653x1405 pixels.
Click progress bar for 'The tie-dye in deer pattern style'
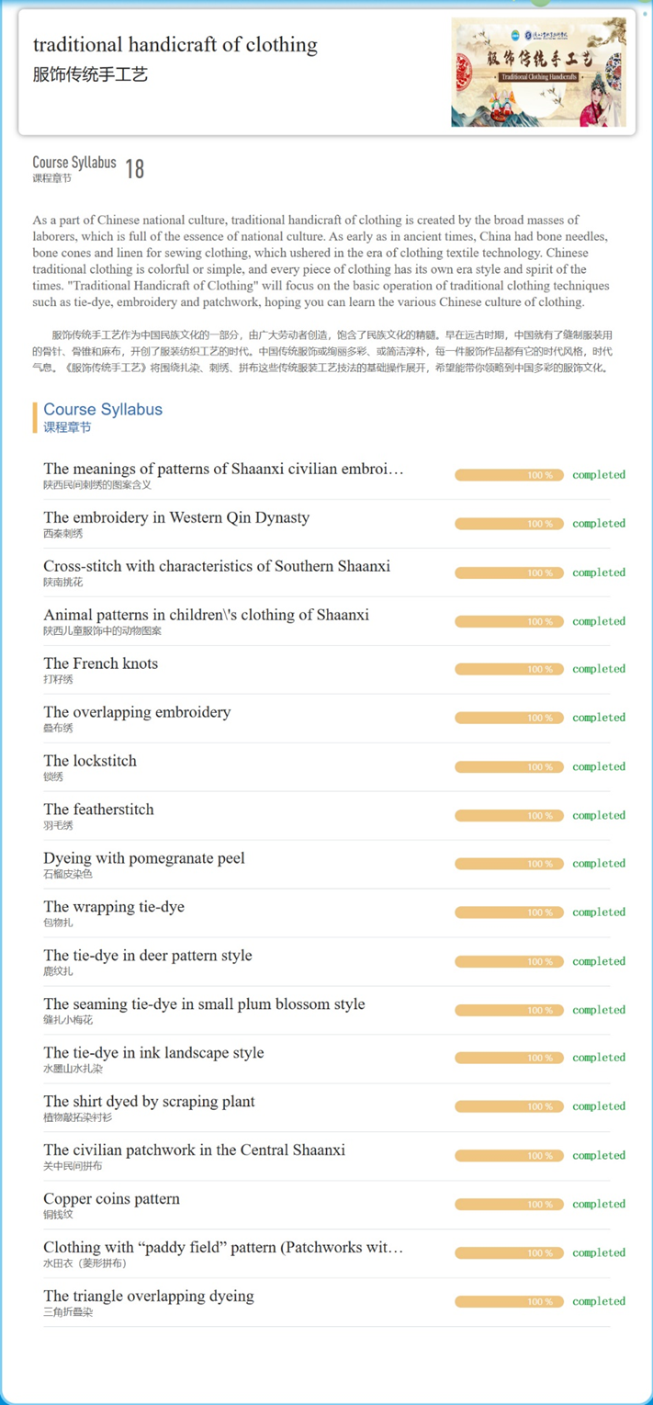pyautogui.click(x=509, y=961)
